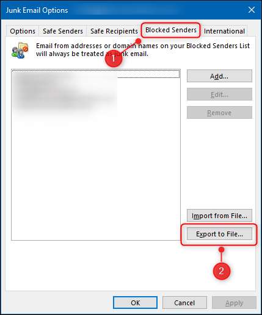
Task: Open the Safe Senders tab
Action: (63, 31)
